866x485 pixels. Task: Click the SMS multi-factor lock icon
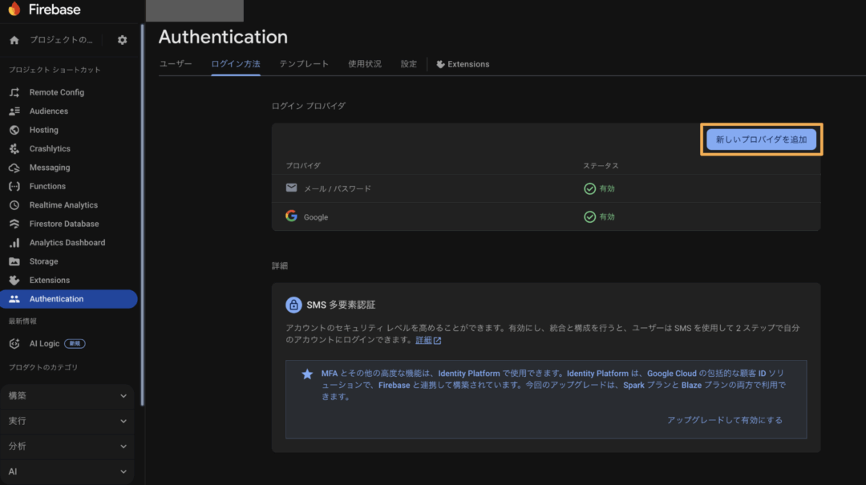293,305
